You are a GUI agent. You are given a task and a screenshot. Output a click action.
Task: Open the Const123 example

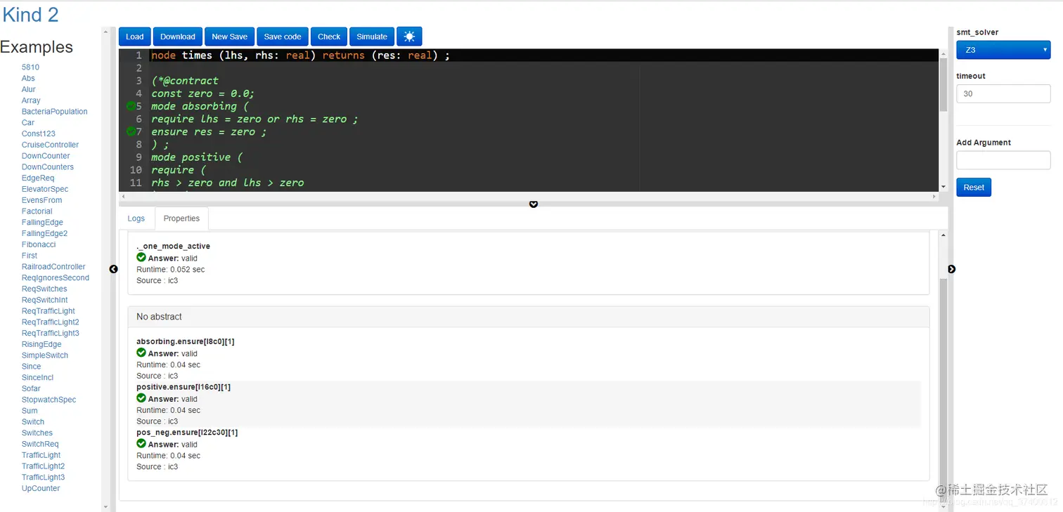(x=39, y=133)
